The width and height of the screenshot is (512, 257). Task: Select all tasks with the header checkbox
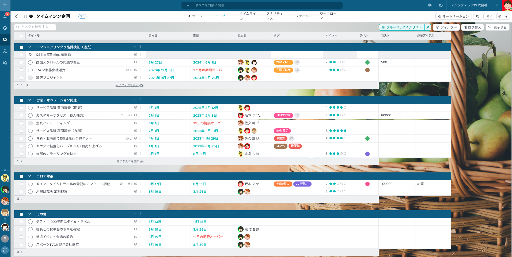[21, 35]
